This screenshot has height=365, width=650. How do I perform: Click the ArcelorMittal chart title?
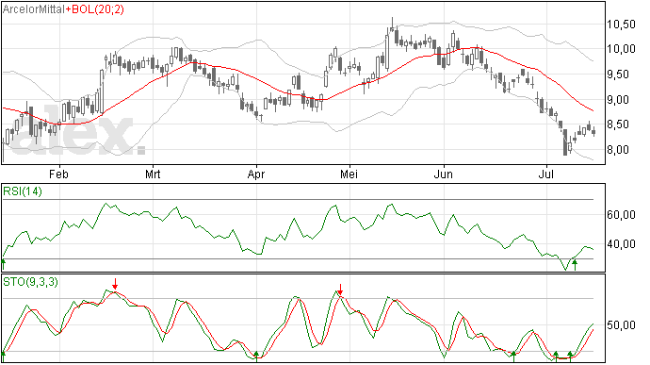tap(34, 9)
